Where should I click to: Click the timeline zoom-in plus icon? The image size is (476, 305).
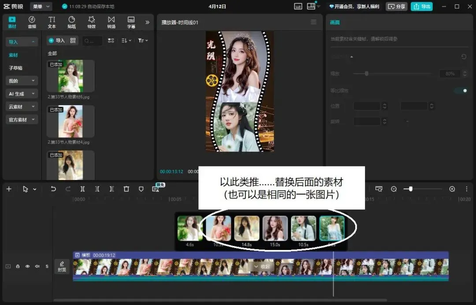(x=452, y=189)
